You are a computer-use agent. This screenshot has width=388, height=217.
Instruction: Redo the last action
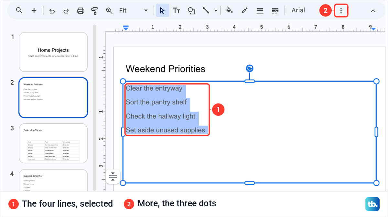point(66,11)
